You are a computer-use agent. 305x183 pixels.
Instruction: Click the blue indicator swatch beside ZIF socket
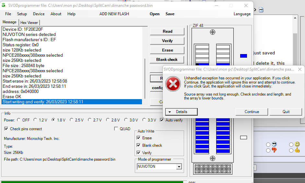(243, 56)
